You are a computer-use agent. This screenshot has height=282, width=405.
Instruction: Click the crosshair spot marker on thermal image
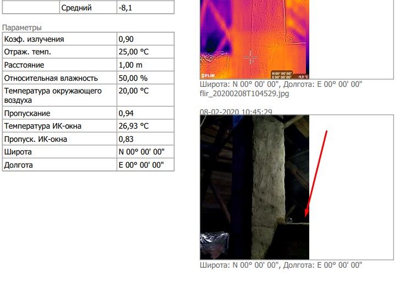click(250, 58)
